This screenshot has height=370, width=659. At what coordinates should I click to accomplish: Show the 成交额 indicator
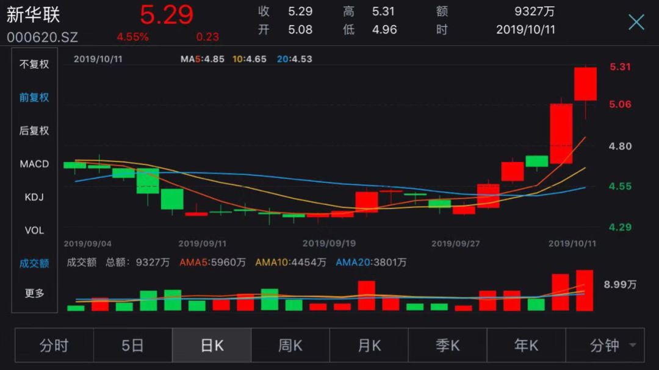(34, 263)
